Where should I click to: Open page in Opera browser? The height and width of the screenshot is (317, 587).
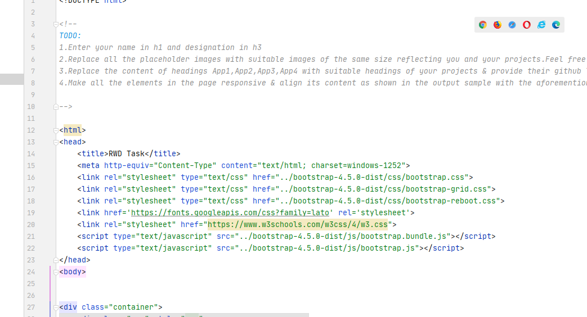tap(527, 25)
